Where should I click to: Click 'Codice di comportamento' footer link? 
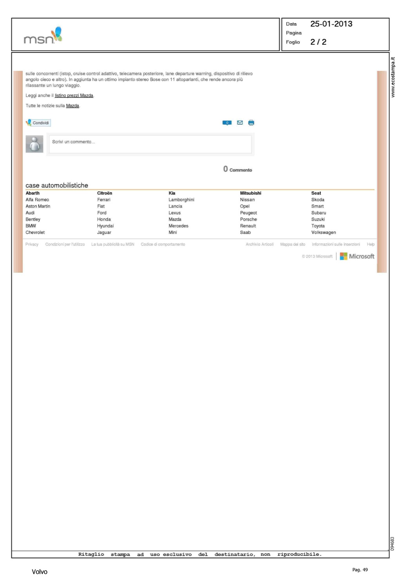coord(163,245)
